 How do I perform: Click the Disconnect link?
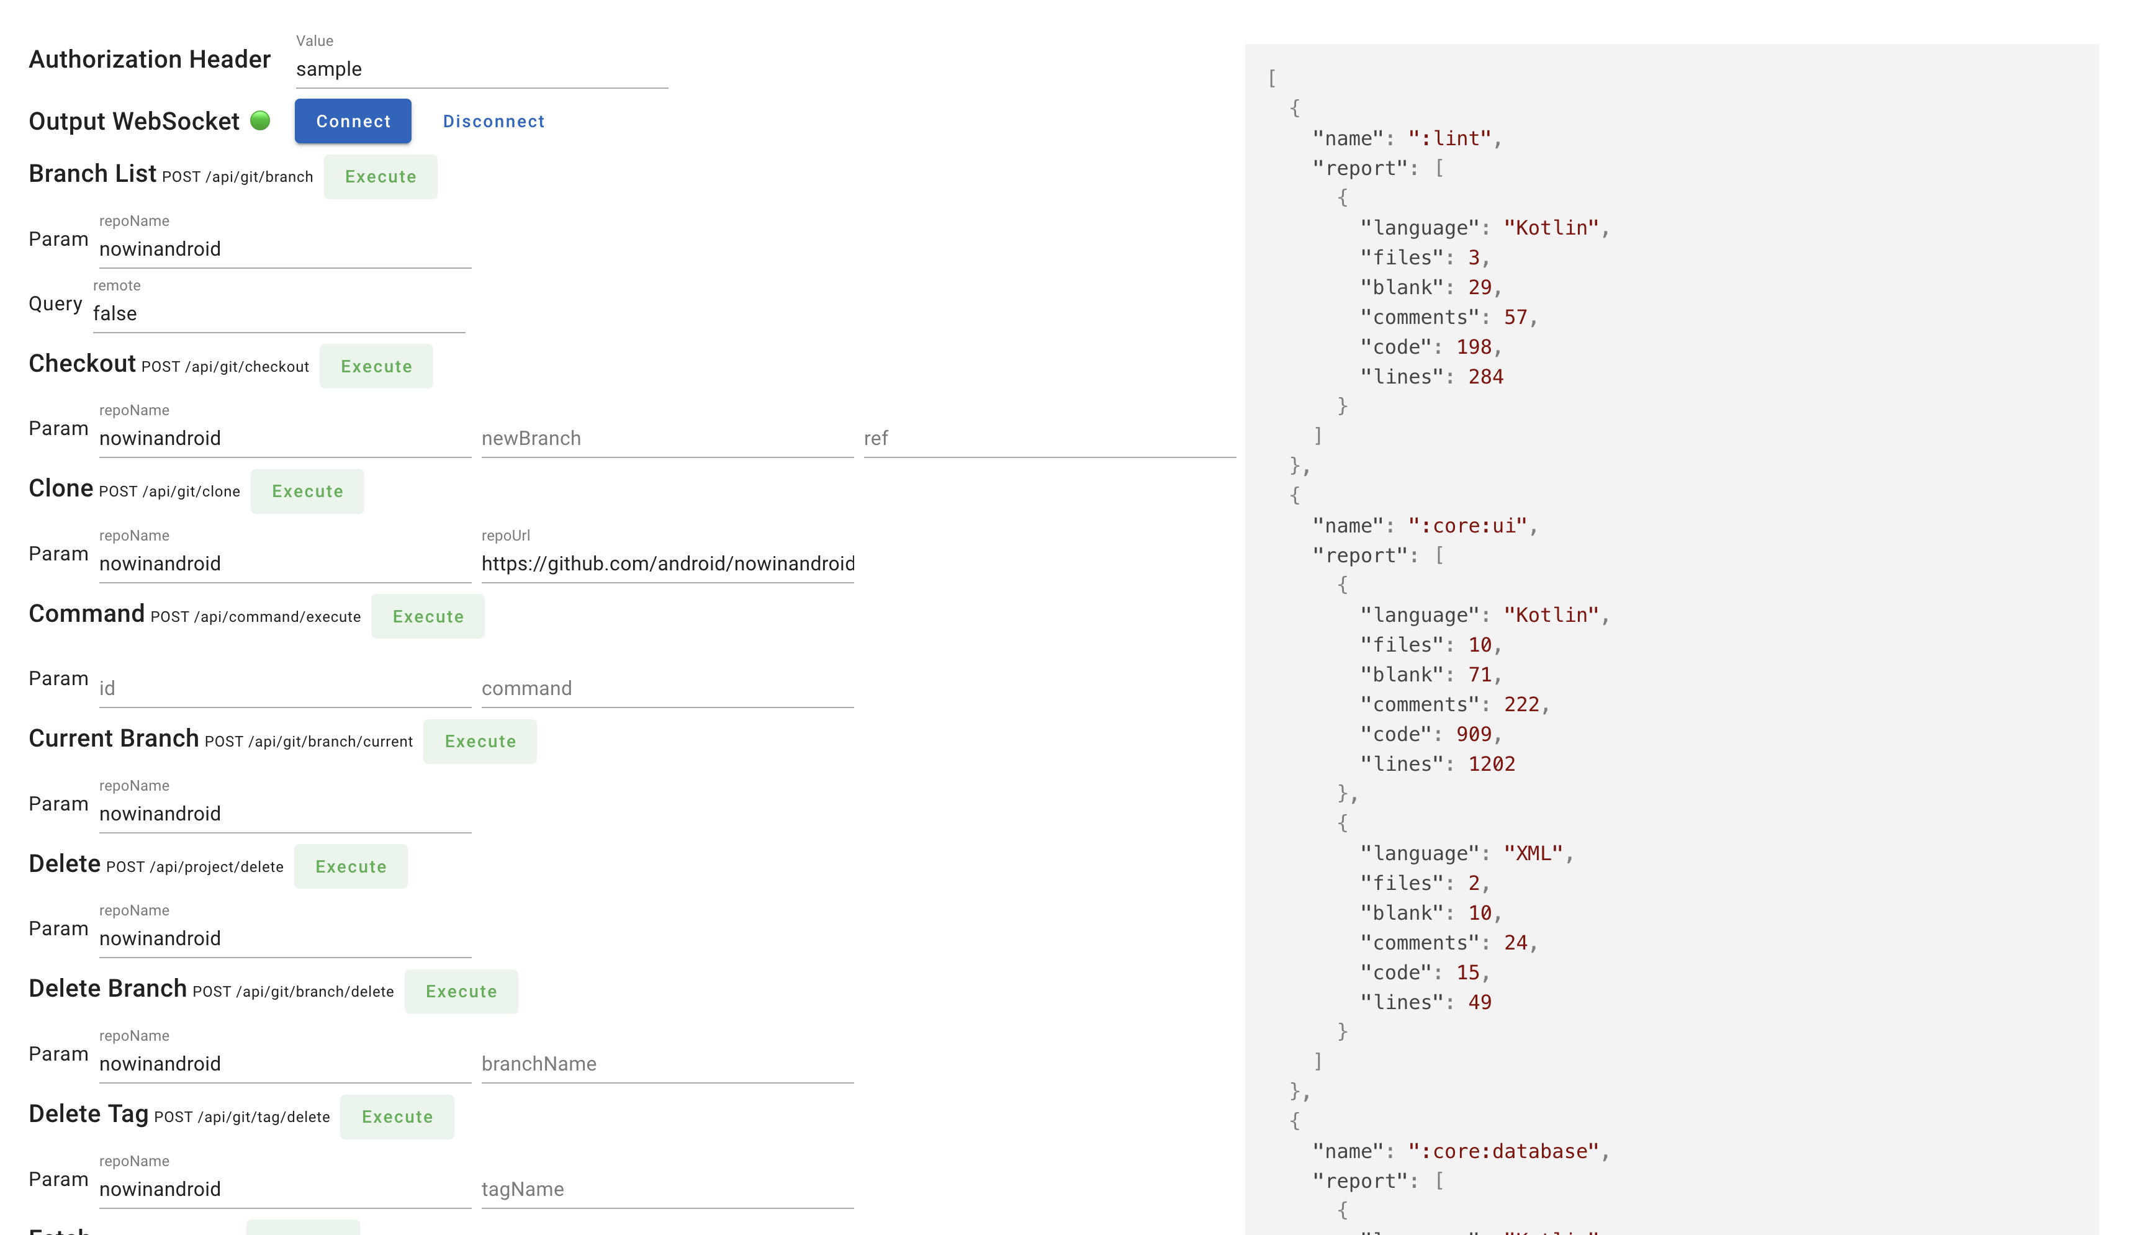click(493, 121)
